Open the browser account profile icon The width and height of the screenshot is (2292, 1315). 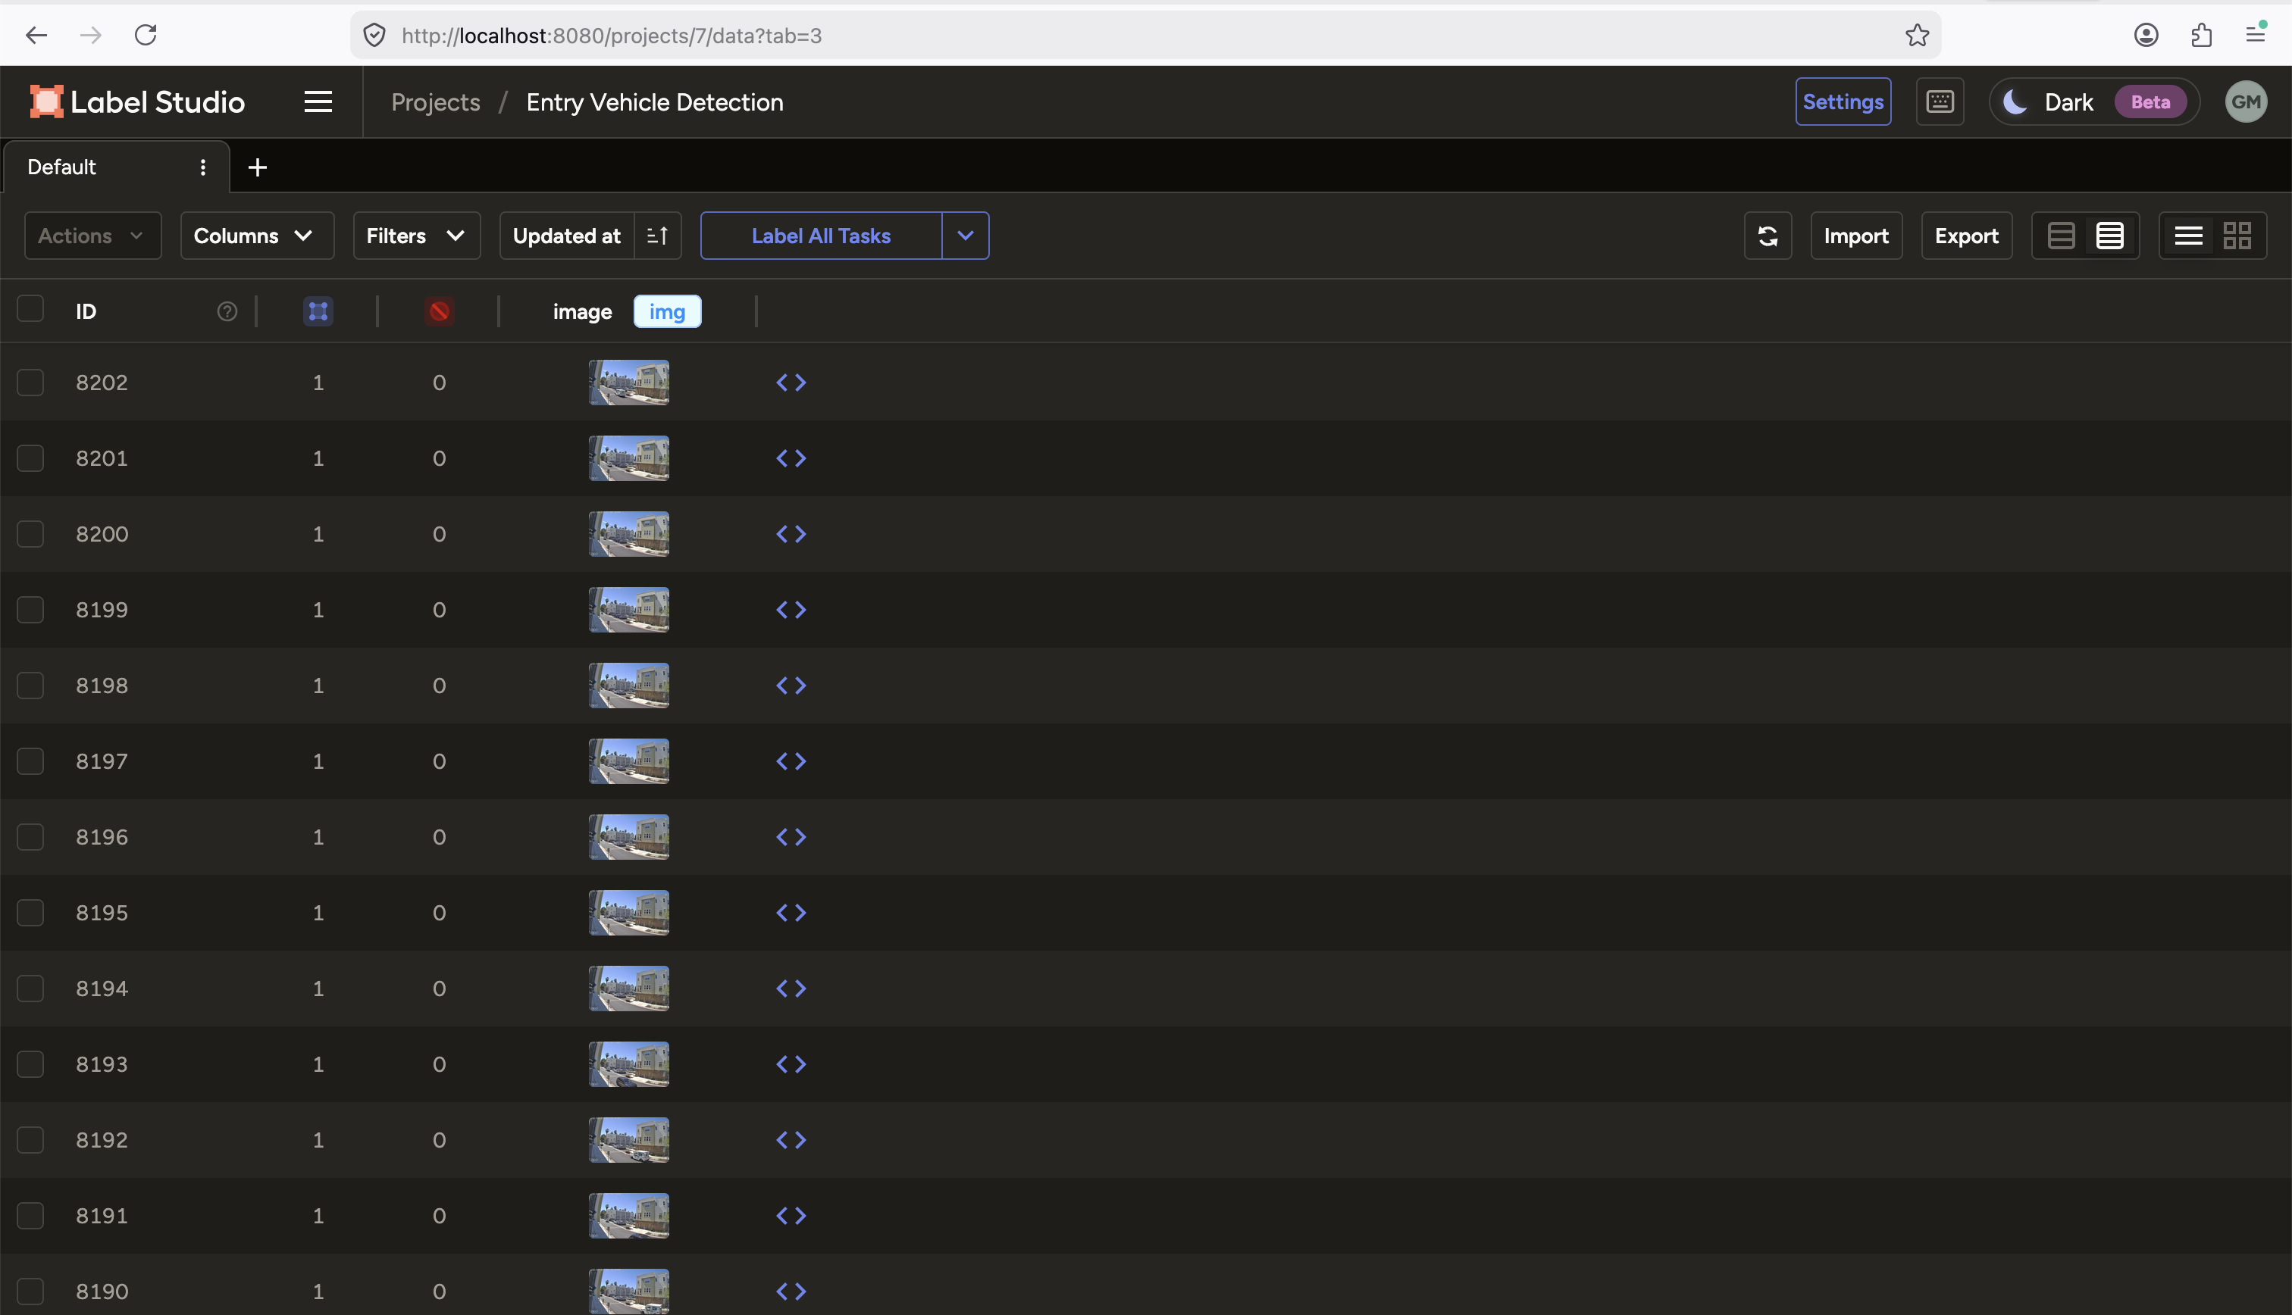click(2146, 35)
